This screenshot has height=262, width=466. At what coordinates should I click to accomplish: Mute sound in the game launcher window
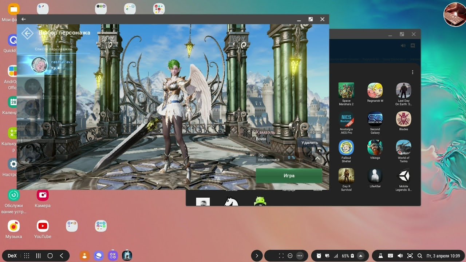pos(403,45)
